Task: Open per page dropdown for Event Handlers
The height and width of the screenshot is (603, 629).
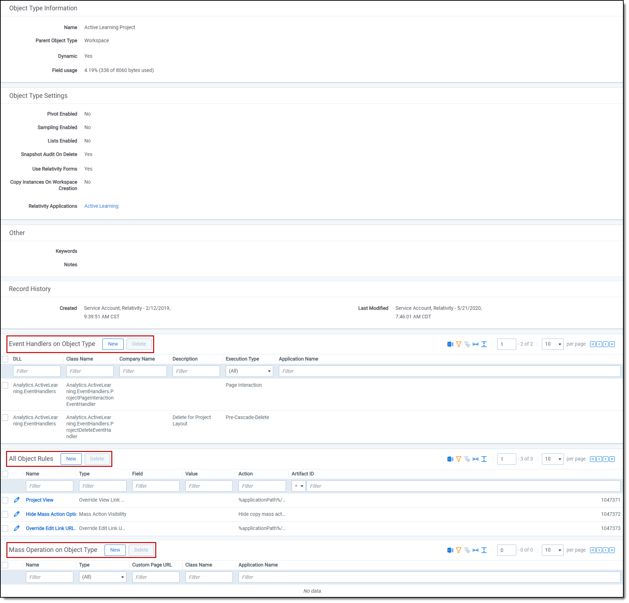Action: click(x=552, y=344)
